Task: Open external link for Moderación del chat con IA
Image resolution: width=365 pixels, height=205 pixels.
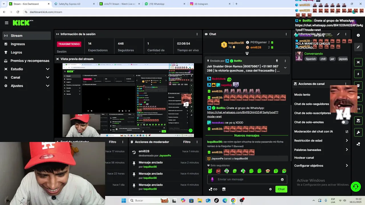Action: [347, 132]
